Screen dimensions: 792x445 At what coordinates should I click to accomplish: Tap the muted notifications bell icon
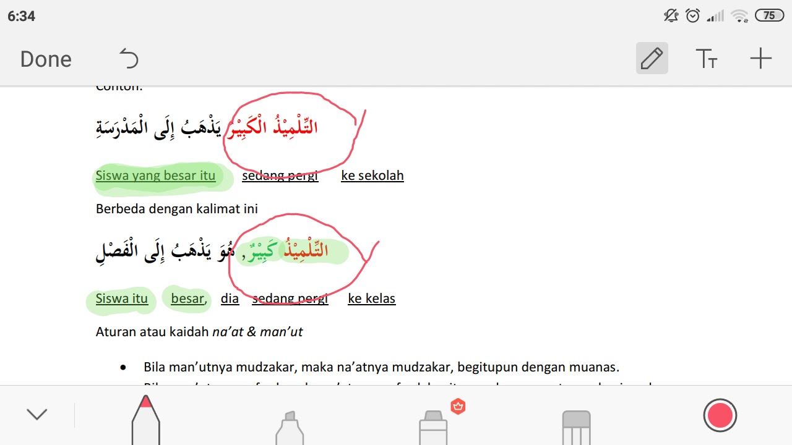tap(671, 15)
